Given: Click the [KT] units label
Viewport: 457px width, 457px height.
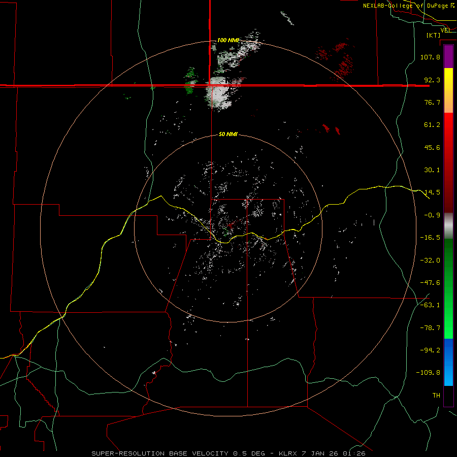Looking at the screenshot, I should pyautogui.click(x=434, y=35).
